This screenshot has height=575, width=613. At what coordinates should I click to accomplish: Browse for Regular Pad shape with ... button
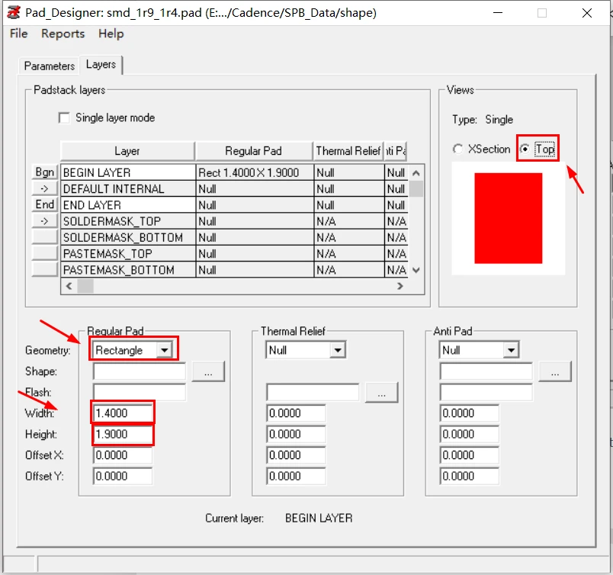coord(208,371)
